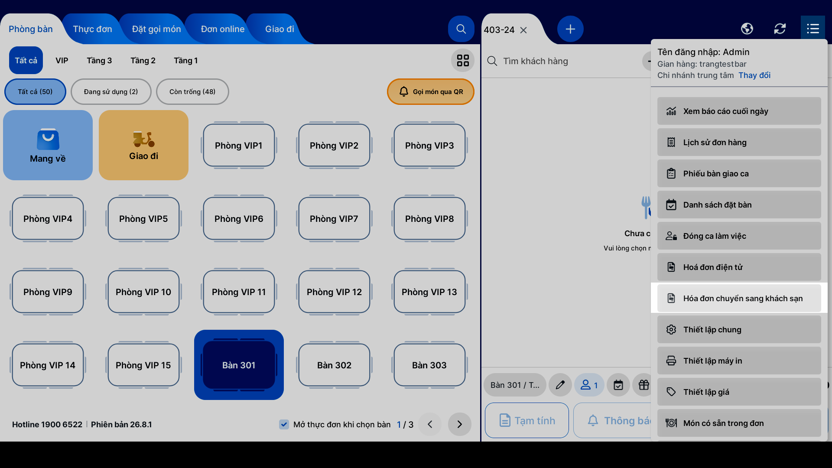Open guest count person icon
832x468 pixels.
589,385
